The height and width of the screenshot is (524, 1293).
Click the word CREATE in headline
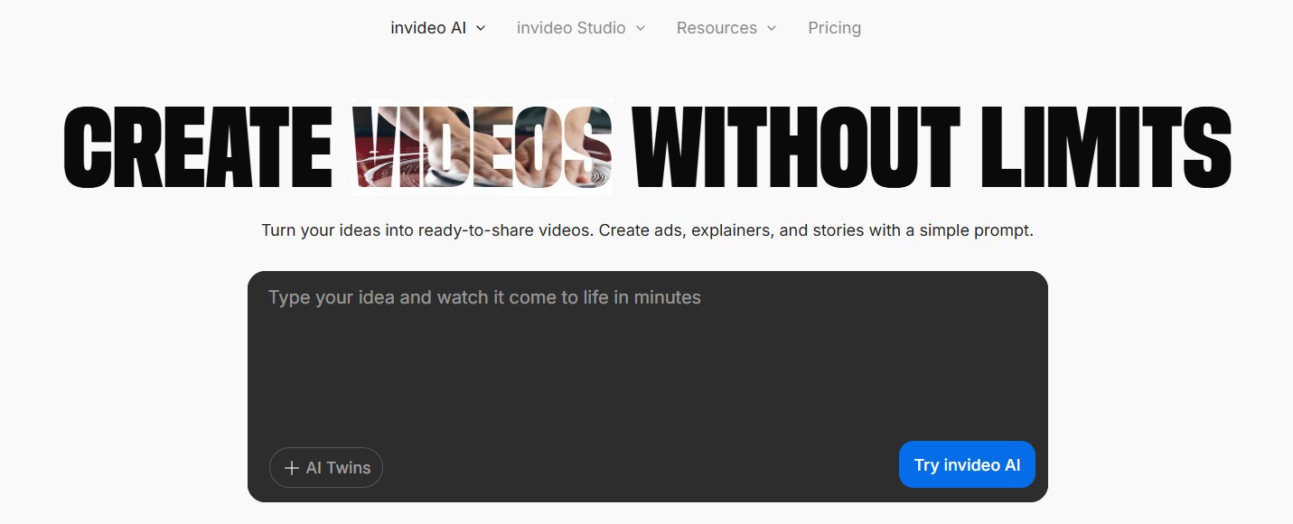(199, 147)
